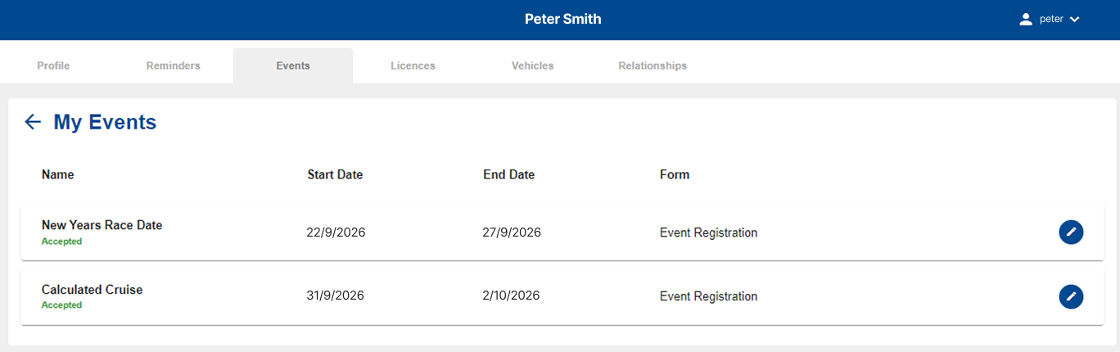Click the My Events heading
Image resolution: width=1120 pixels, height=352 pixels.
click(105, 122)
